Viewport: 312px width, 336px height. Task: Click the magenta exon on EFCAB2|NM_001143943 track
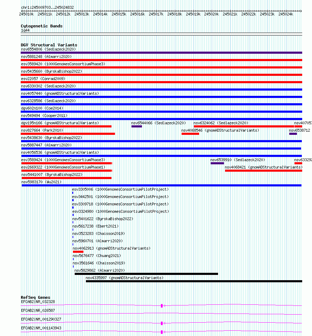click(x=162, y=332)
